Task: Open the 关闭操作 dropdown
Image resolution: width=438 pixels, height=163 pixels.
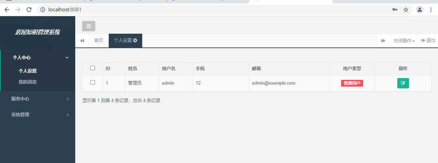Action: 404,41
